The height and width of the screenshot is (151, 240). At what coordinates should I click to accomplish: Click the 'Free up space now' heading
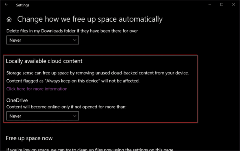click(29, 138)
